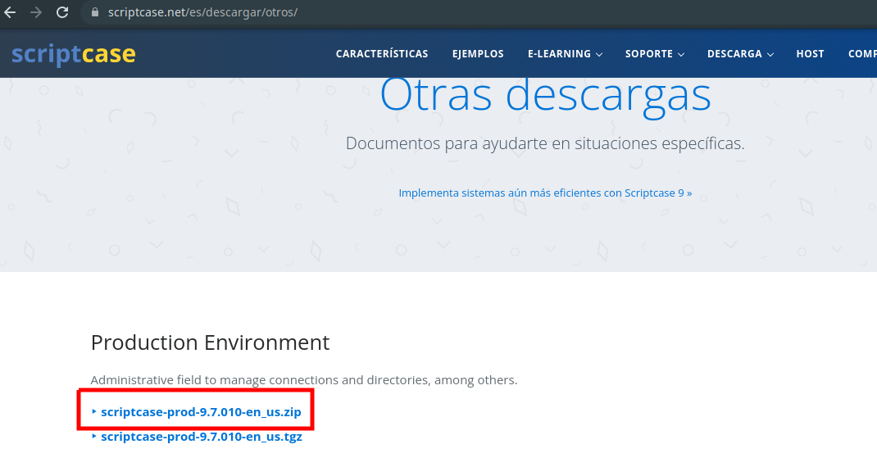Expand the DESCARGA dropdown menu
Image resolution: width=877 pixels, height=458 pixels.
(740, 54)
